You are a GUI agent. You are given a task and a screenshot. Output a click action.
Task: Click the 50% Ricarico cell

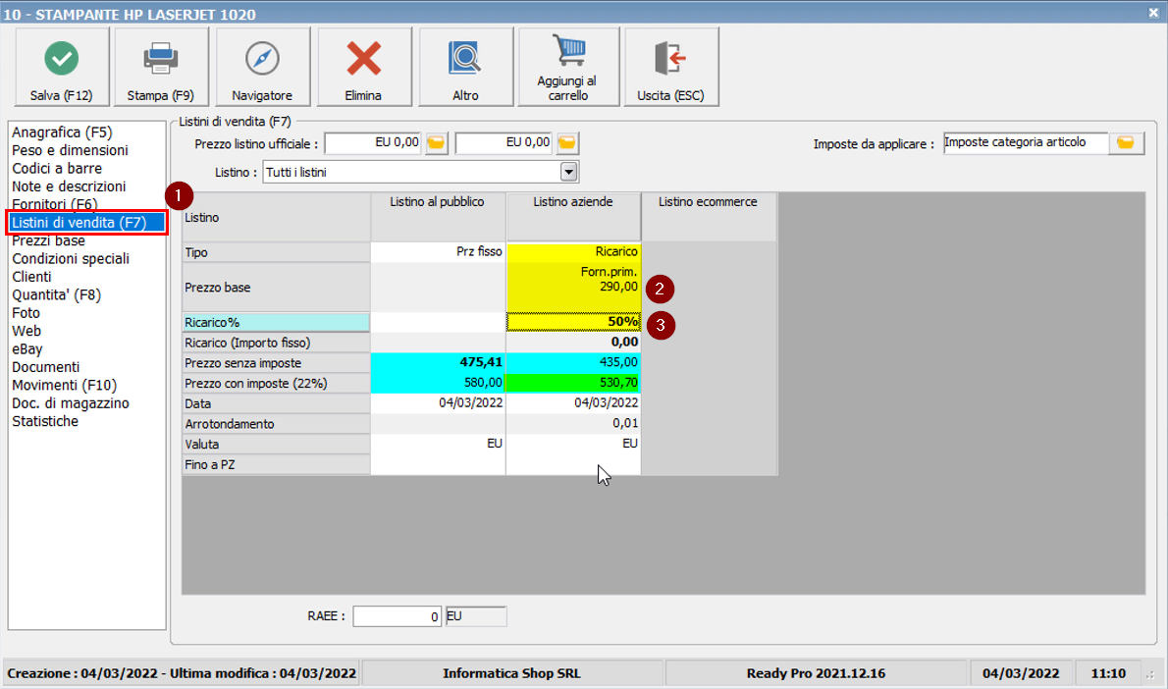pyautogui.click(x=573, y=322)
